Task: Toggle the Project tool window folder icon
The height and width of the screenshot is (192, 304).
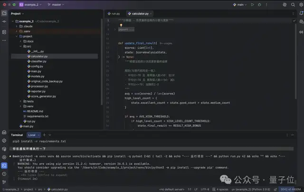Action: tap(4, 14)
